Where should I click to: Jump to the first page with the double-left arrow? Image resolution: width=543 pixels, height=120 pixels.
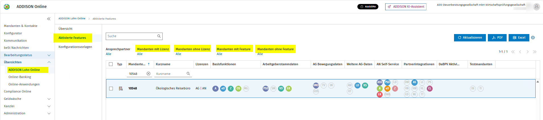click(x=513, y=52)
